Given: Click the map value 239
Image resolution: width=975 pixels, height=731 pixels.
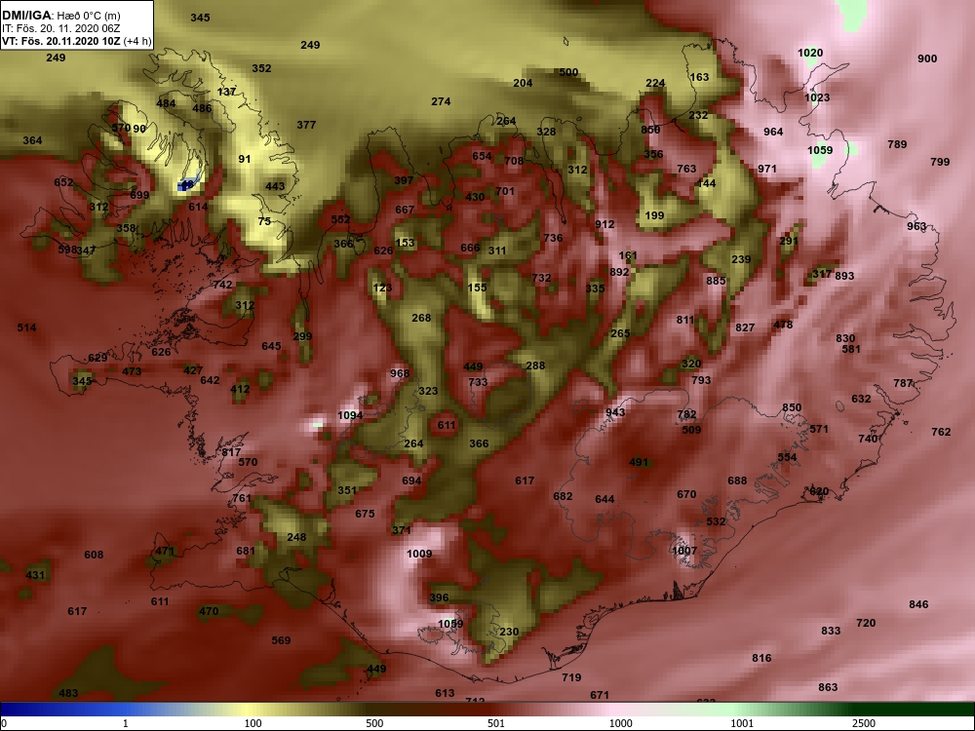Looking at the screenshot, I should click(741, 260).
